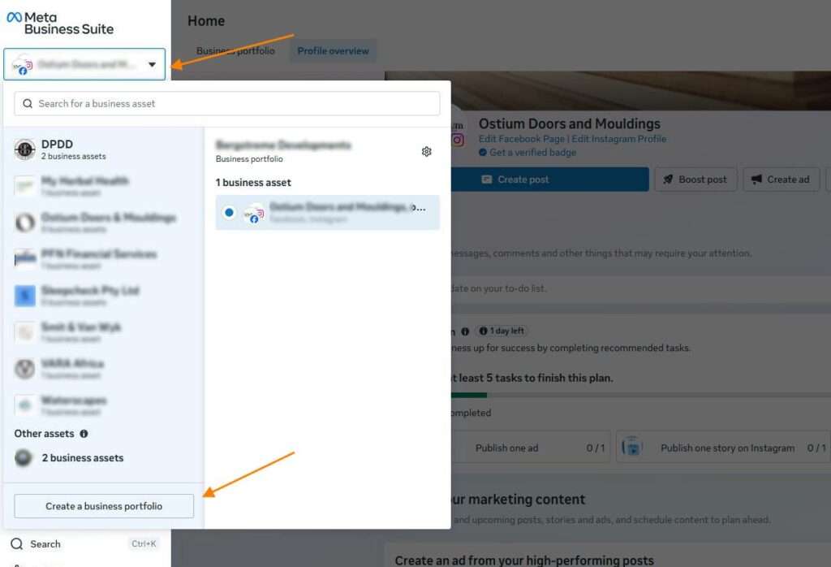Click the '1 day left' badge
831x567 pixels.
(502, 331)
